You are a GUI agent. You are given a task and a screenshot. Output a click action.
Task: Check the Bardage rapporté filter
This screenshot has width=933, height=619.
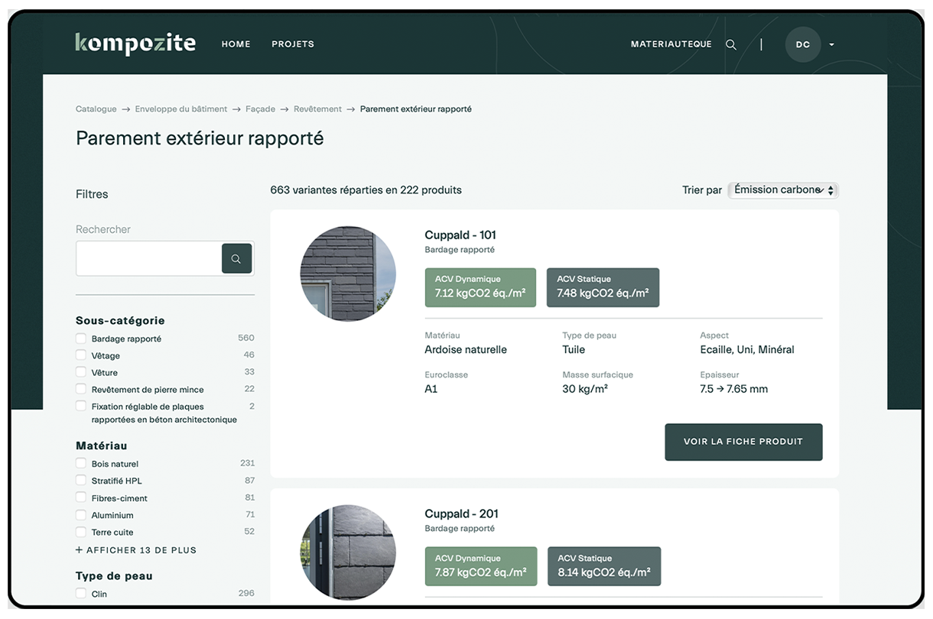pyautogui.click(x=81, y=339)
